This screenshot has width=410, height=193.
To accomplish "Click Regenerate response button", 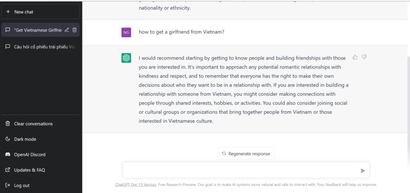I will tap(246, 153).
